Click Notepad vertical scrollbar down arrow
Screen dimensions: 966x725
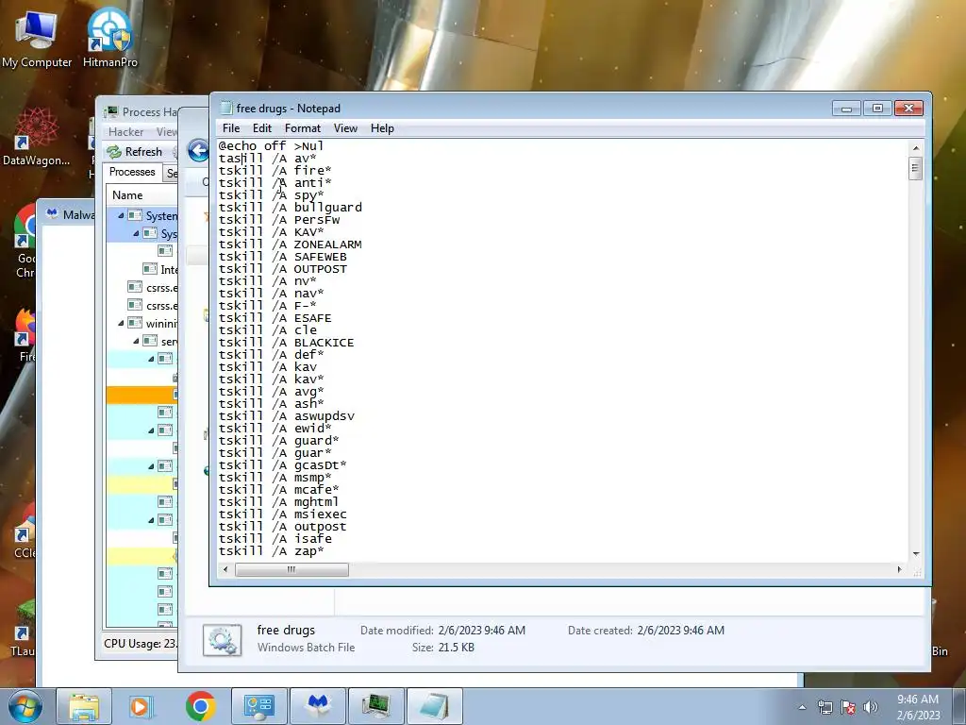pos(915,553)
